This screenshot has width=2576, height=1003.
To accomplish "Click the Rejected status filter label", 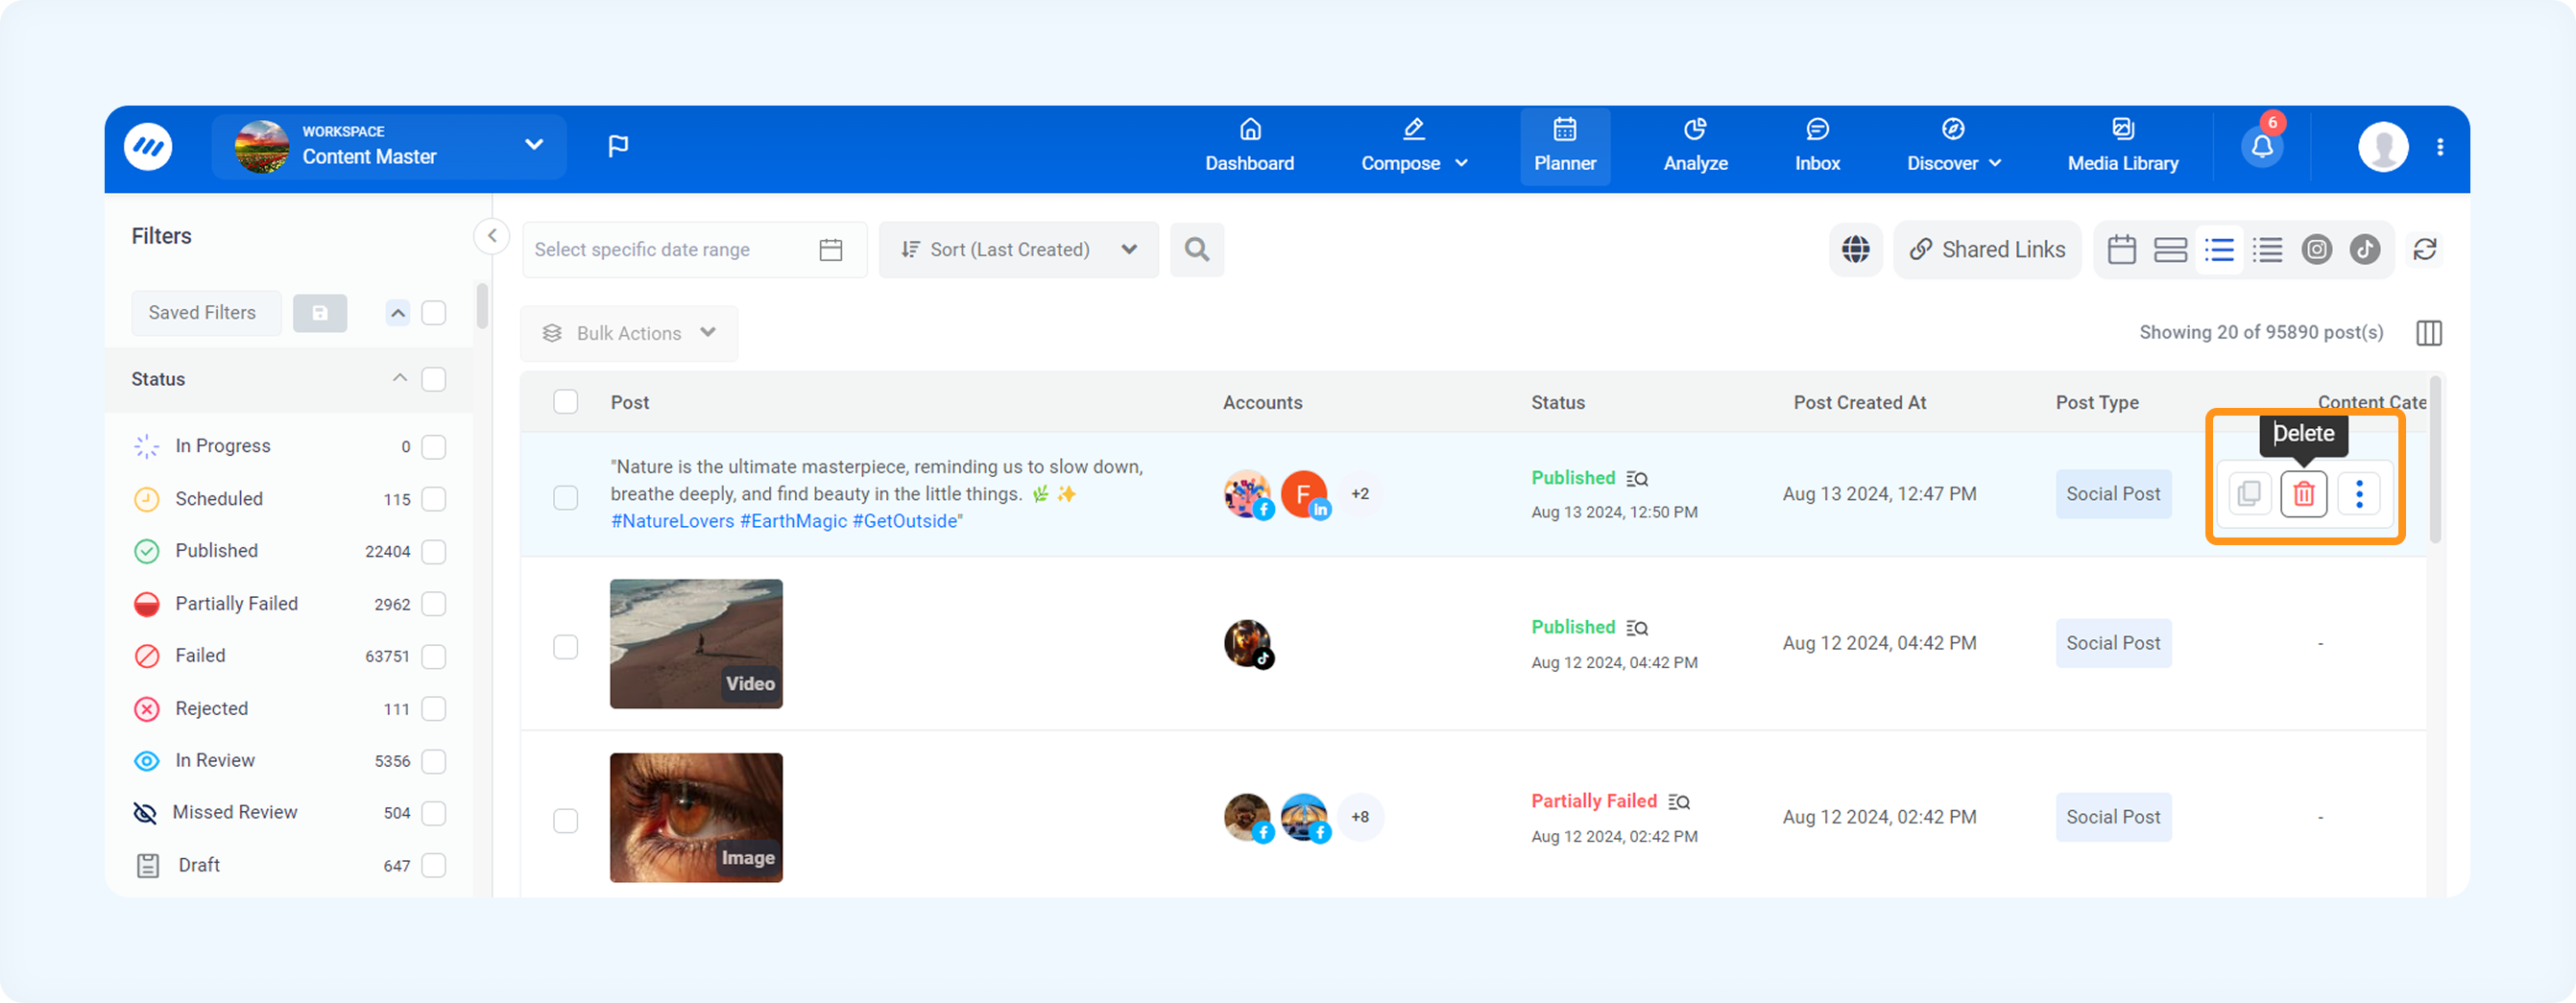I will coord(212,708).
